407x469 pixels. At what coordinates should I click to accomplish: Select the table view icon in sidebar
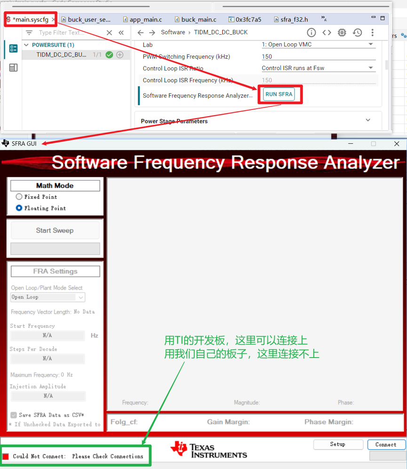pyautogui.click(x=13, y=68)
